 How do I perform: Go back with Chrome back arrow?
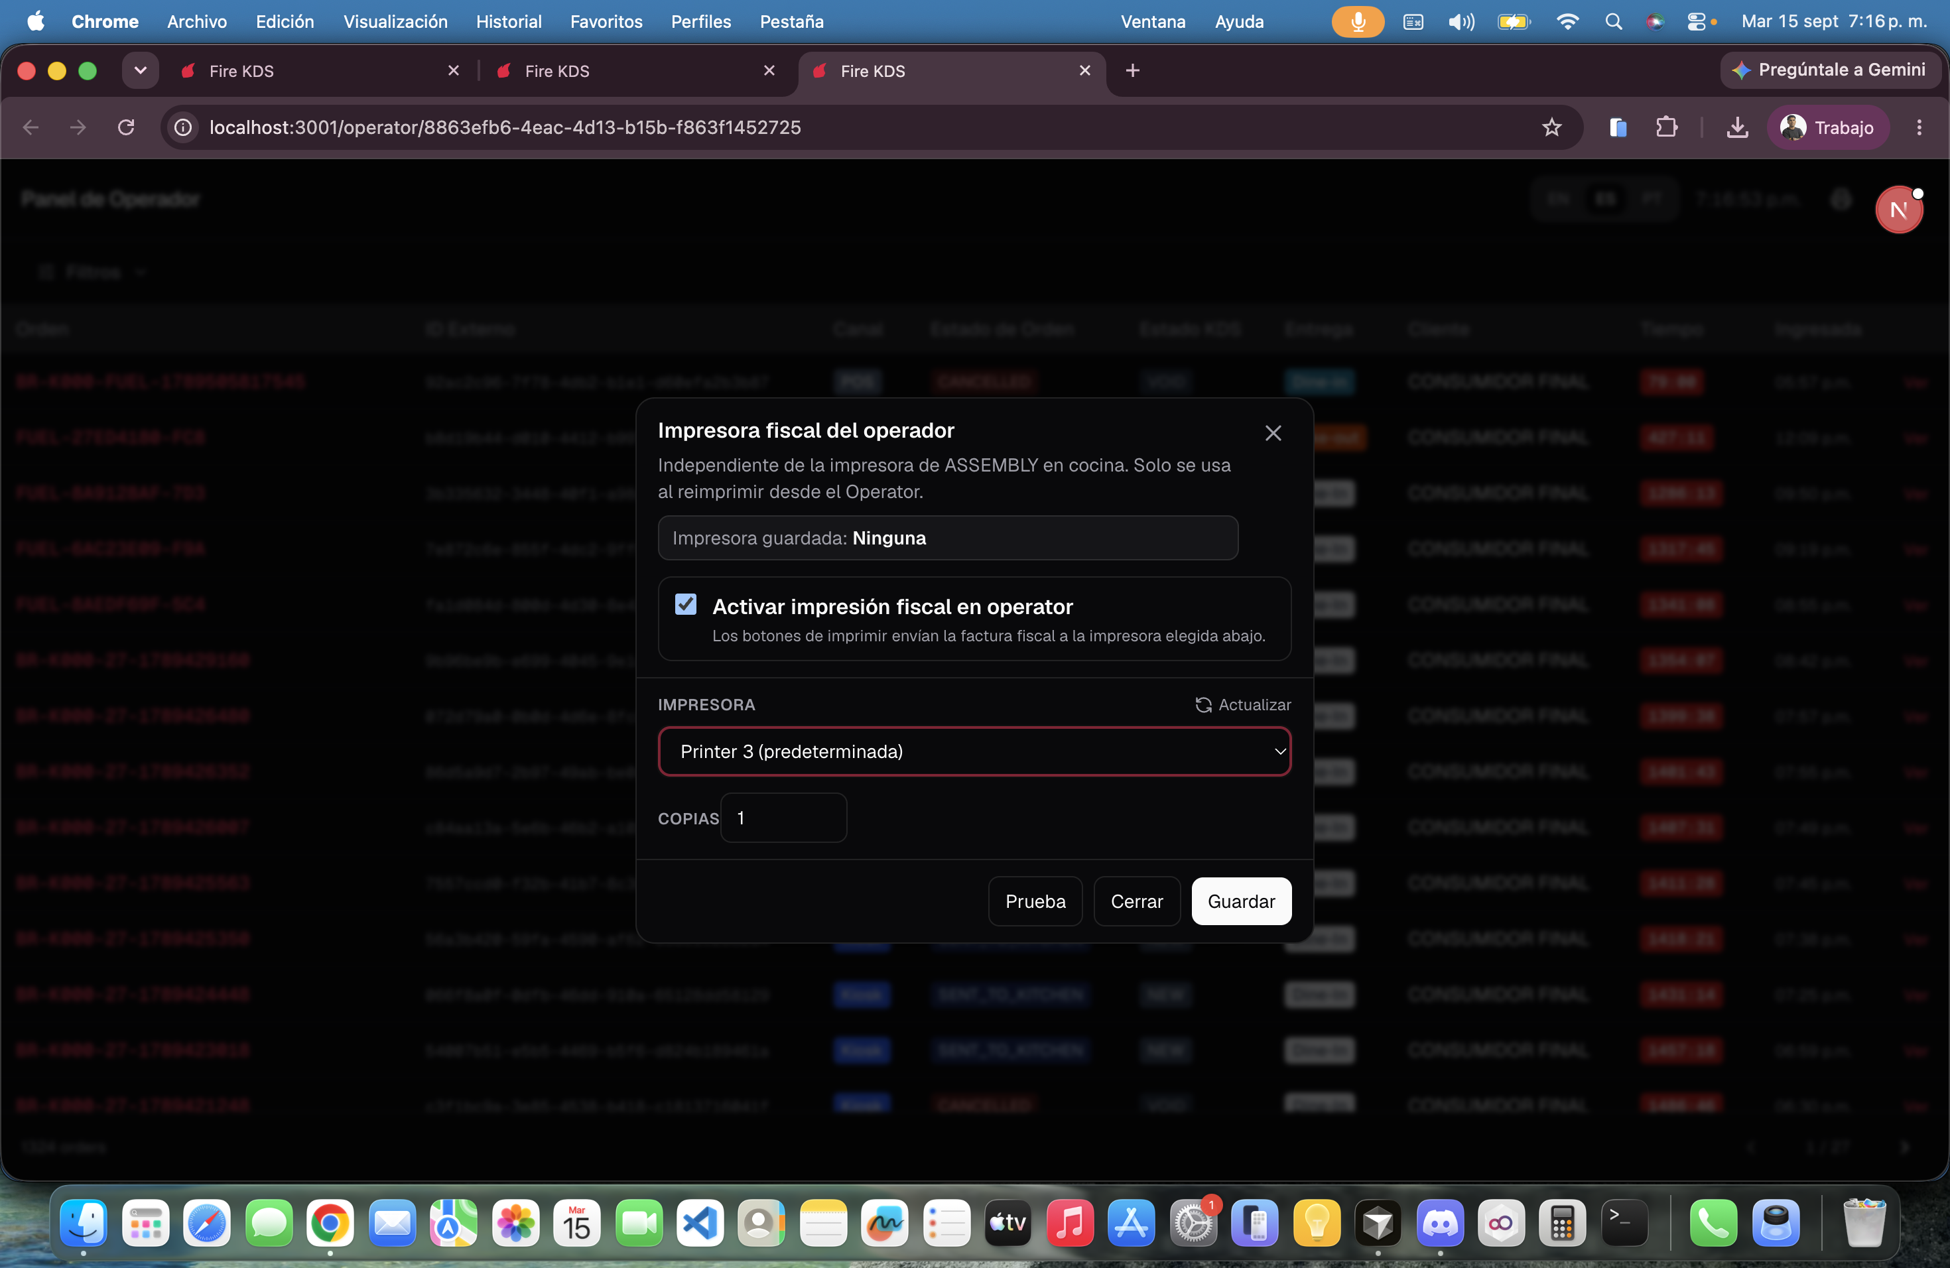pos(31,127)
